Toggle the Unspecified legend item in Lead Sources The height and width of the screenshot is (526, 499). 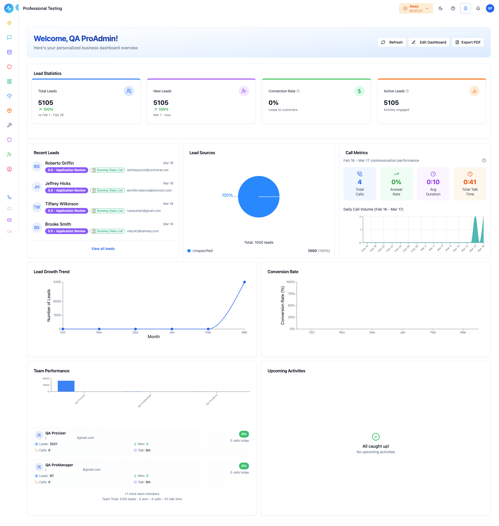200,251
